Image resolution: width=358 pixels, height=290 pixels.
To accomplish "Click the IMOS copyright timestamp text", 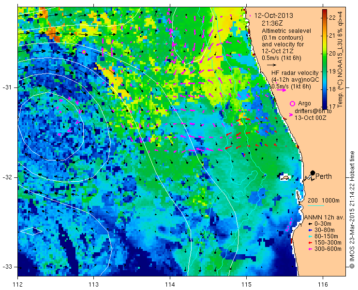I will pos(352,209).
